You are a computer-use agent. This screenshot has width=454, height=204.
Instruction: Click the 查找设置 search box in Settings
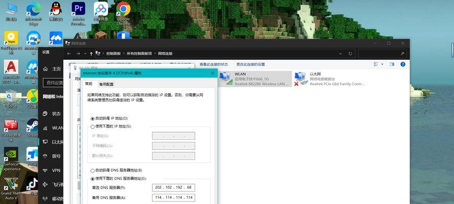53,83
